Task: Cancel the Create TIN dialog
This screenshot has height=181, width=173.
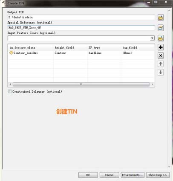Action: 109,175
